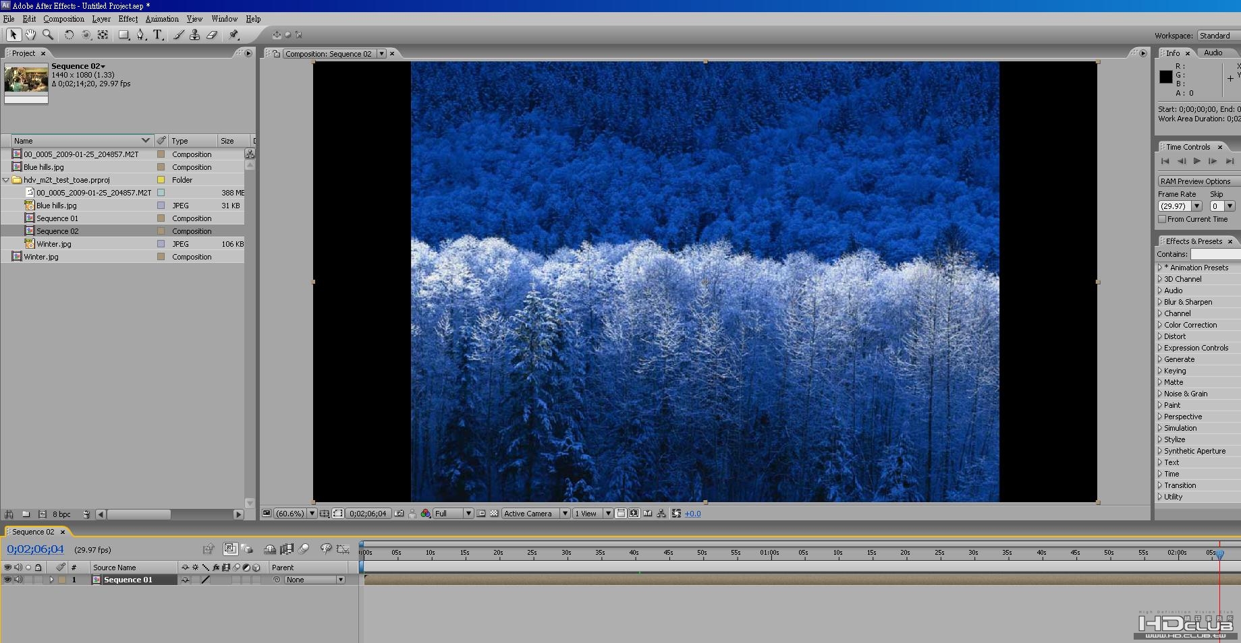Select the Info panel tab
The width and height of the screenshot is (1241, 643).
click(1173, 53)
